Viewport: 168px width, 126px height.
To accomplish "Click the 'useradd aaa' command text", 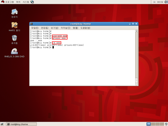I will coord(60,36).
